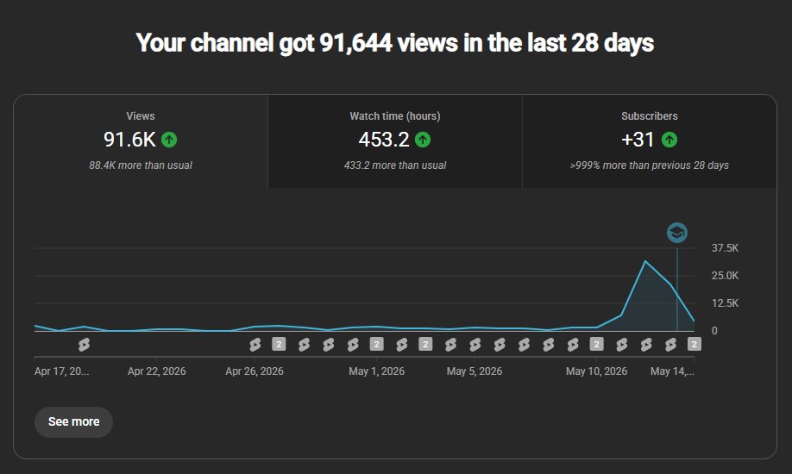792x474 pixels.
Task: Open the Shorts marker for Apr 19
Action: (x=84, y=344)
